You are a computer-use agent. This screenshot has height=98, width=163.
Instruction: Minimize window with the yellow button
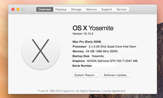coord(18,9)
